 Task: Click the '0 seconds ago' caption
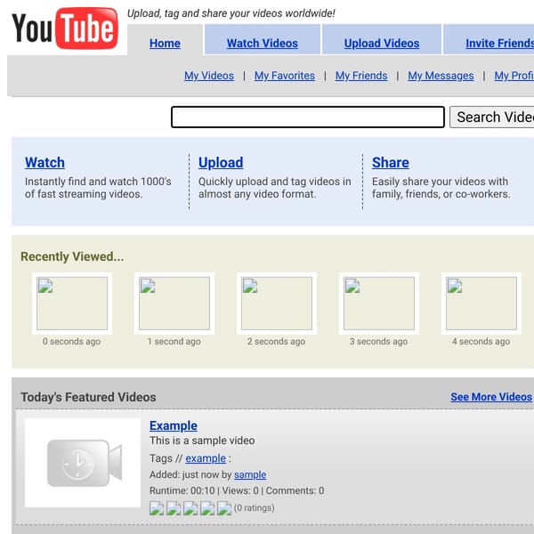click(x=71, y=341)
